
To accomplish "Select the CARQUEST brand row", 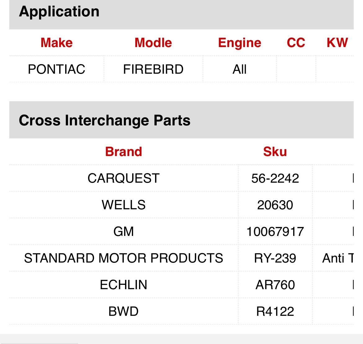I will [x=123, y=178].
